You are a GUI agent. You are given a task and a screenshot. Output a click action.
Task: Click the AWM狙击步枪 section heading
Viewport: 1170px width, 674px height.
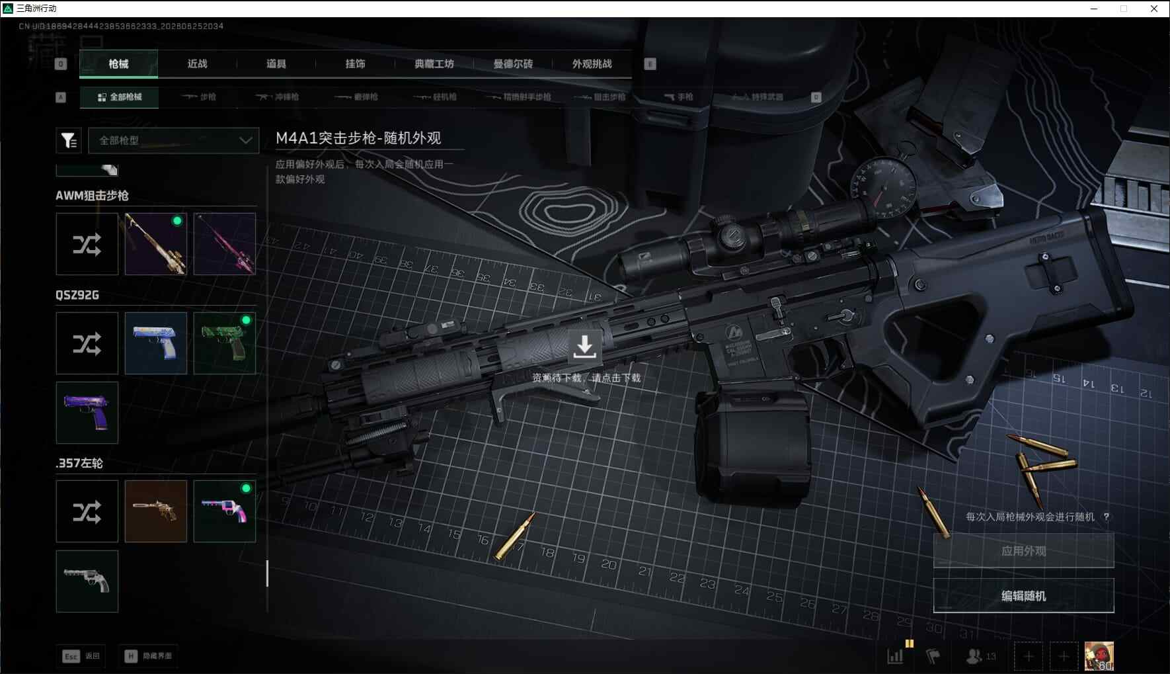click(93, 196)
